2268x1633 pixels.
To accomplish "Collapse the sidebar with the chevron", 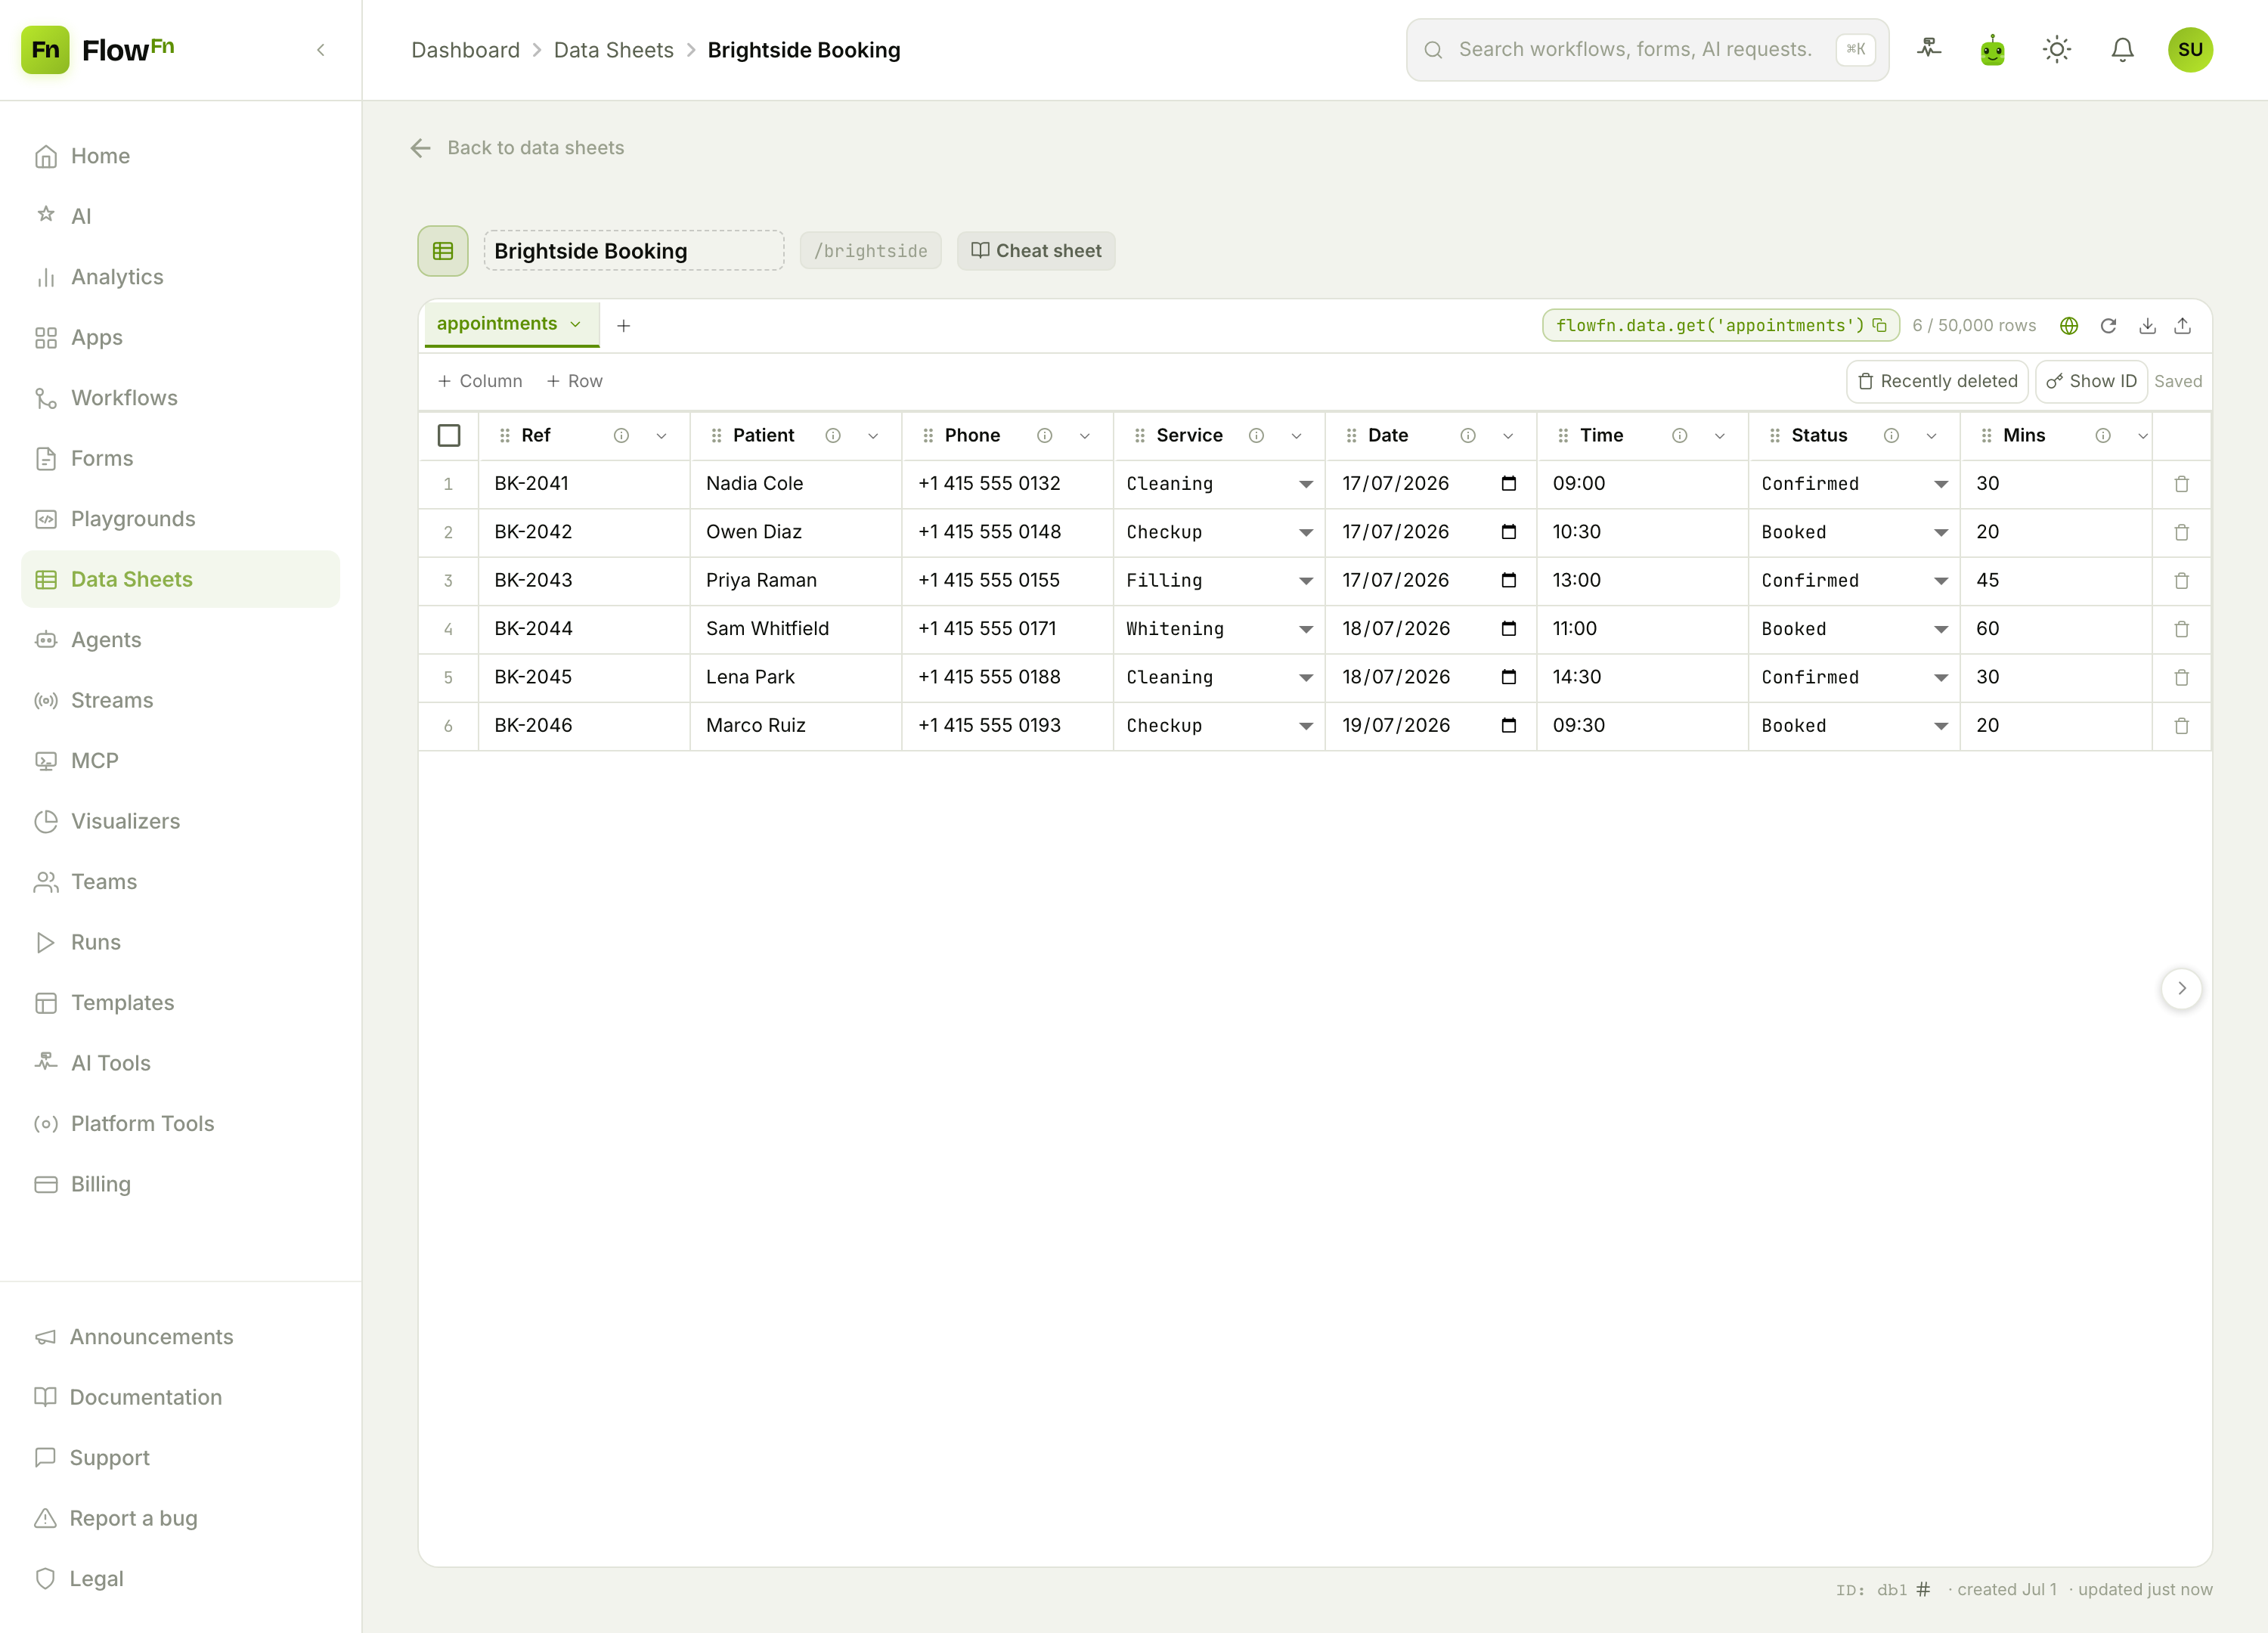I will coord(321,50).
